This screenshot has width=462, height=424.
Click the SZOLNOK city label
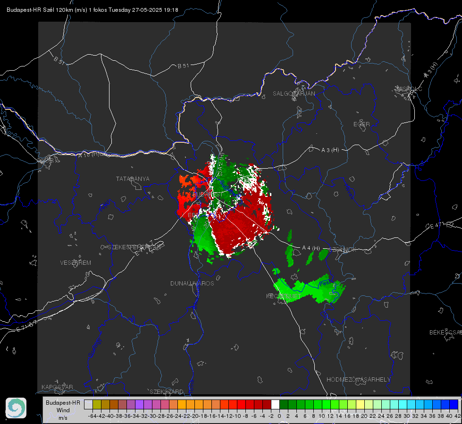tap(343, 249)
